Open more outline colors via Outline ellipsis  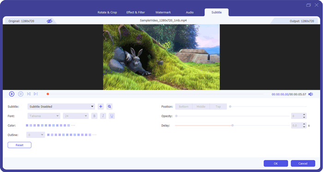pyautogui.click(x=94, y=135)
